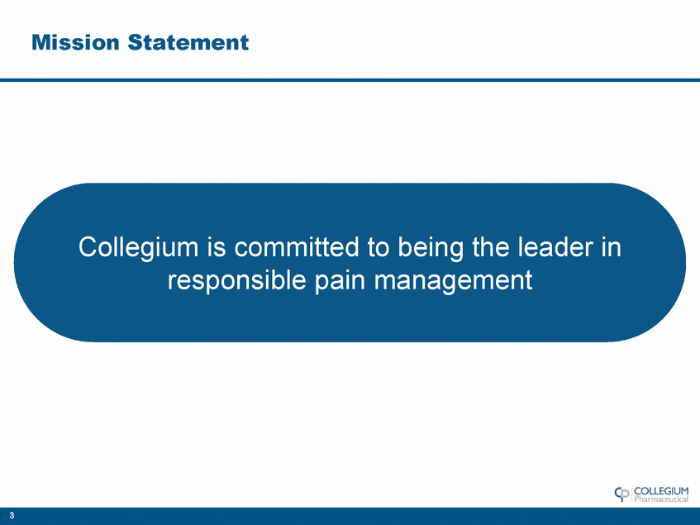Select the word Statement in the title

tap(188, 41)
